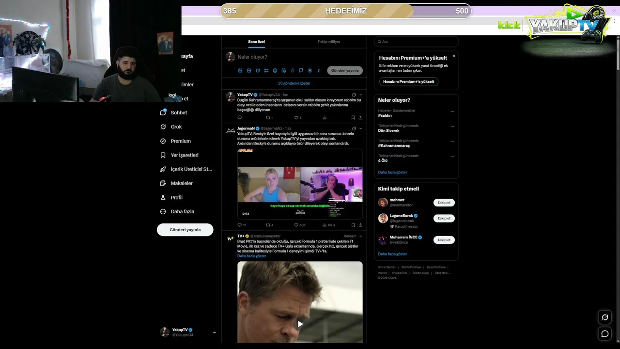
Task: Click sidebar 'Gönderi yayınla' white button
Action: point(185,230)
